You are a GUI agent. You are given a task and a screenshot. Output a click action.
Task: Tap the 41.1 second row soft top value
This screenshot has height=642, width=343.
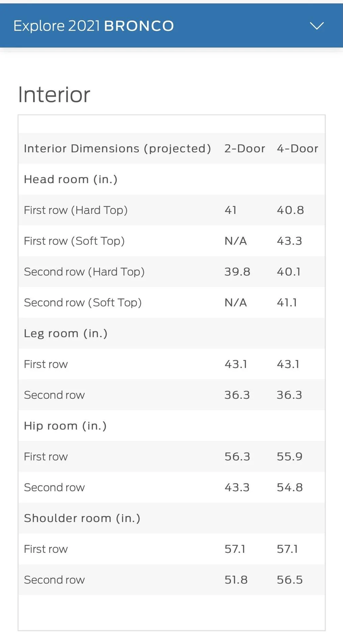coord(287,302)
